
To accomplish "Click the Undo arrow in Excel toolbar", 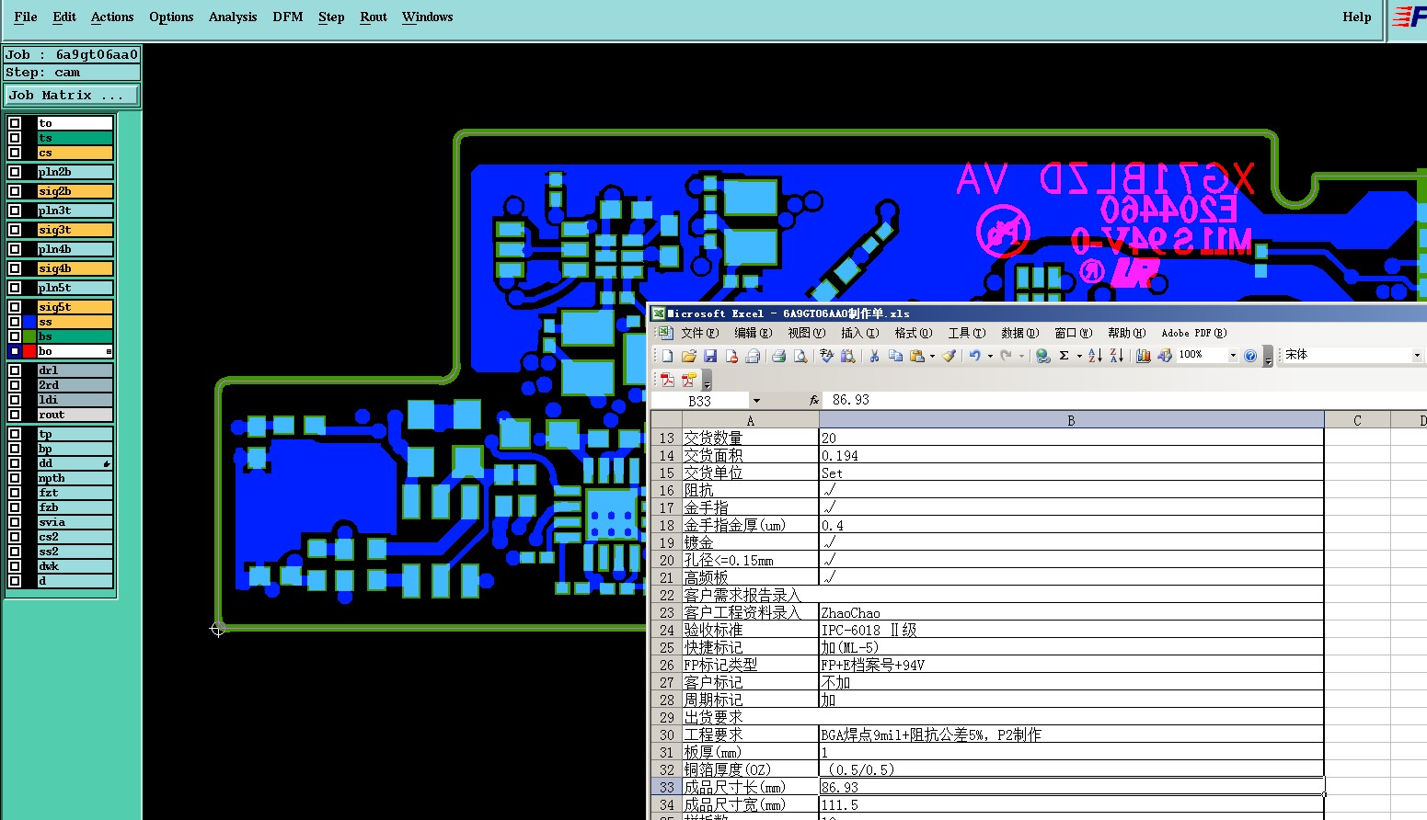I will point(974,356).
